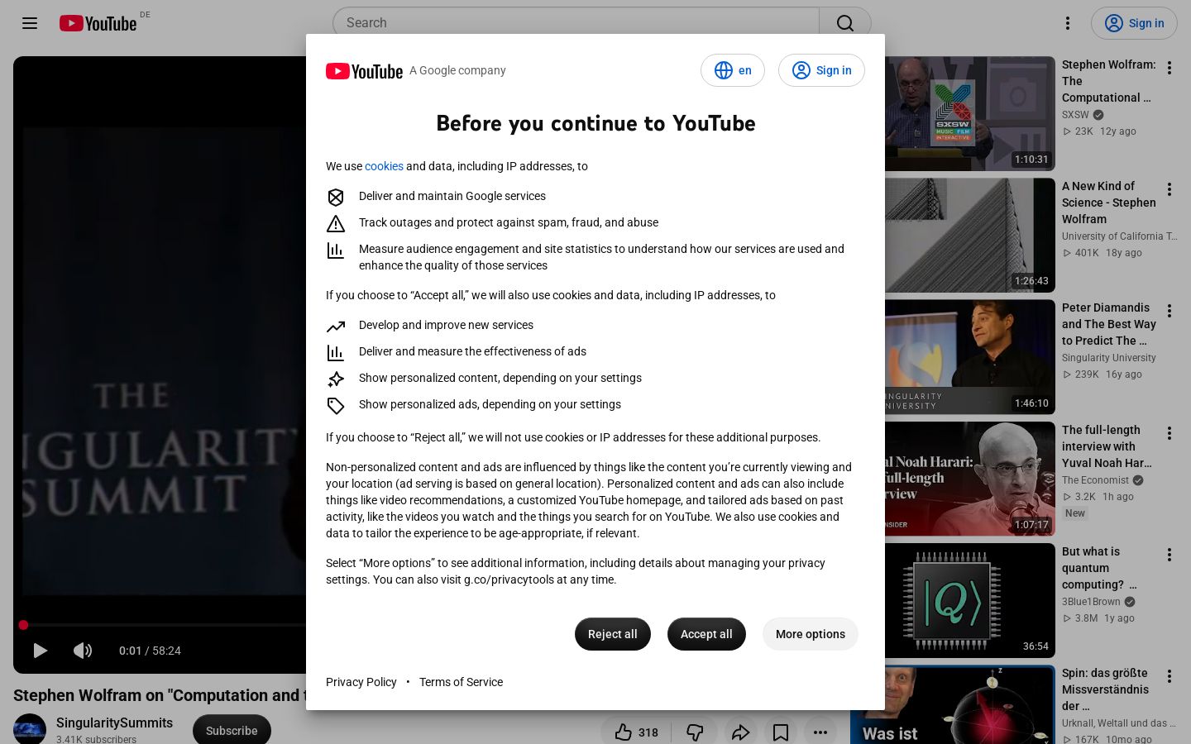Focus the YouTube search field
This screenshot has height=744, width=1191.
[576, 23]
